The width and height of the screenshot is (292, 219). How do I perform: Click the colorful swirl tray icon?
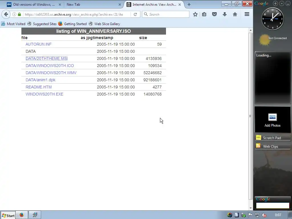(x=230, y=215)
